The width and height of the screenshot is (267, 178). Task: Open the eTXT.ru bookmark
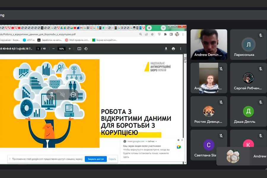(28, 40)
